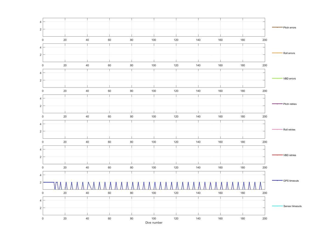Click the pink Roll retries legend line sample
Viewport: 329px width, 242px height.
point(277,129)
